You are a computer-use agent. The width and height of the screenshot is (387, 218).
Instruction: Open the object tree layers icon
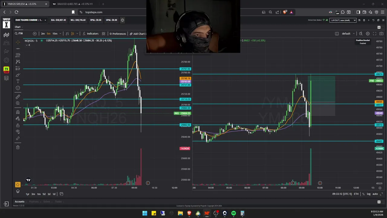(18, 191)
